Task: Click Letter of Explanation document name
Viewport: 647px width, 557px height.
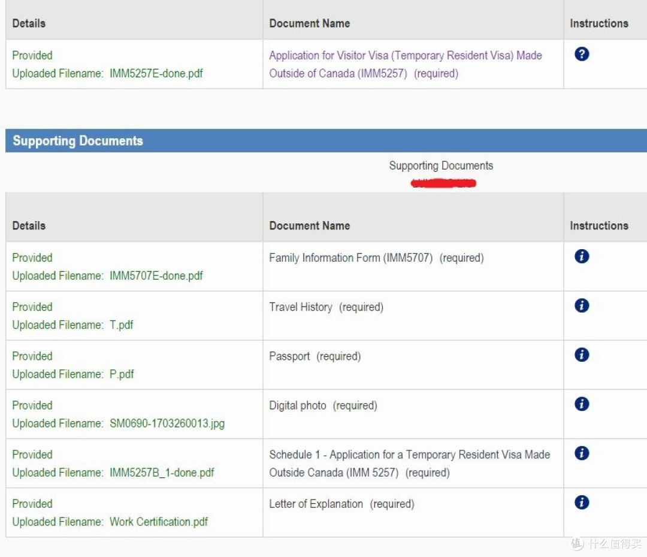Action: [x=316, y=504]
